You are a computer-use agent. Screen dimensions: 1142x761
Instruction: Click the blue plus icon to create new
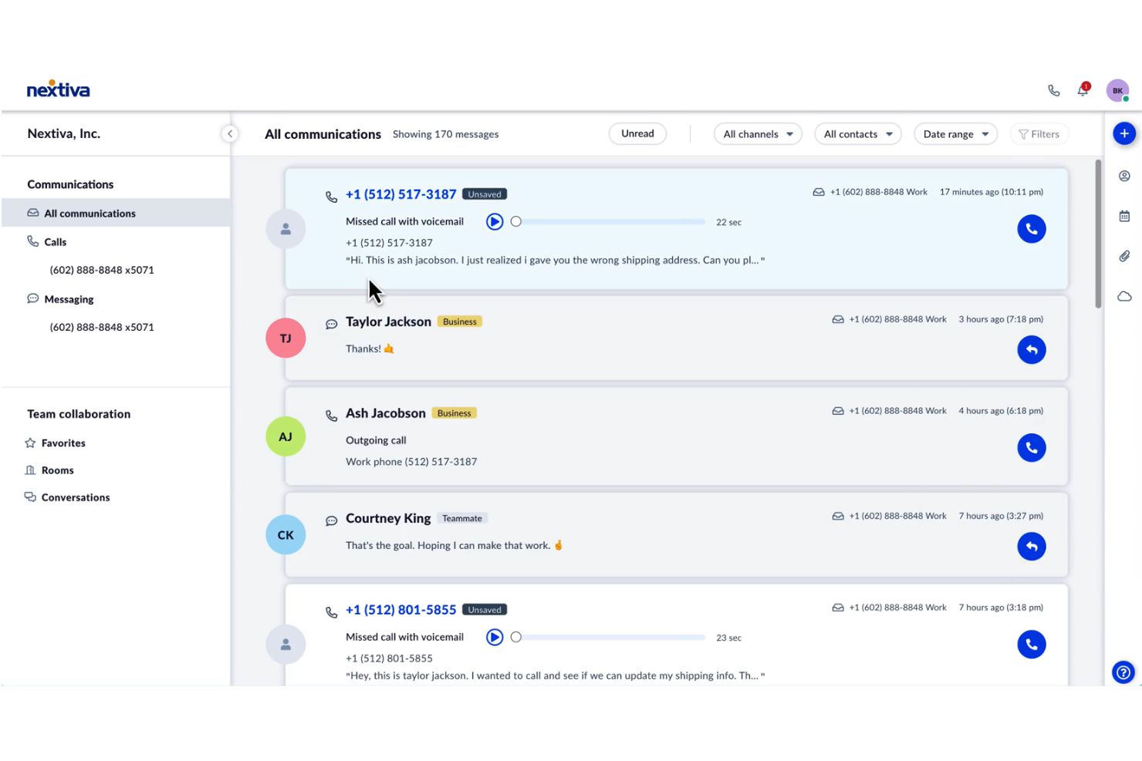click(x=1124, y=133)
